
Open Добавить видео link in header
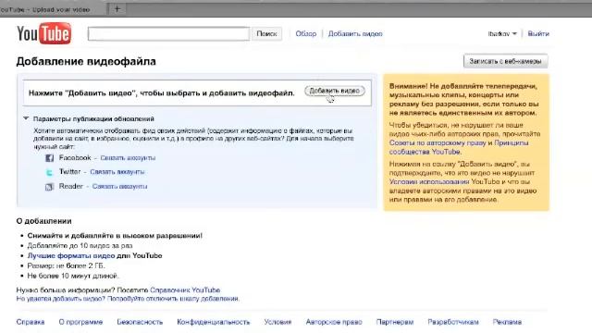(355, 33)
